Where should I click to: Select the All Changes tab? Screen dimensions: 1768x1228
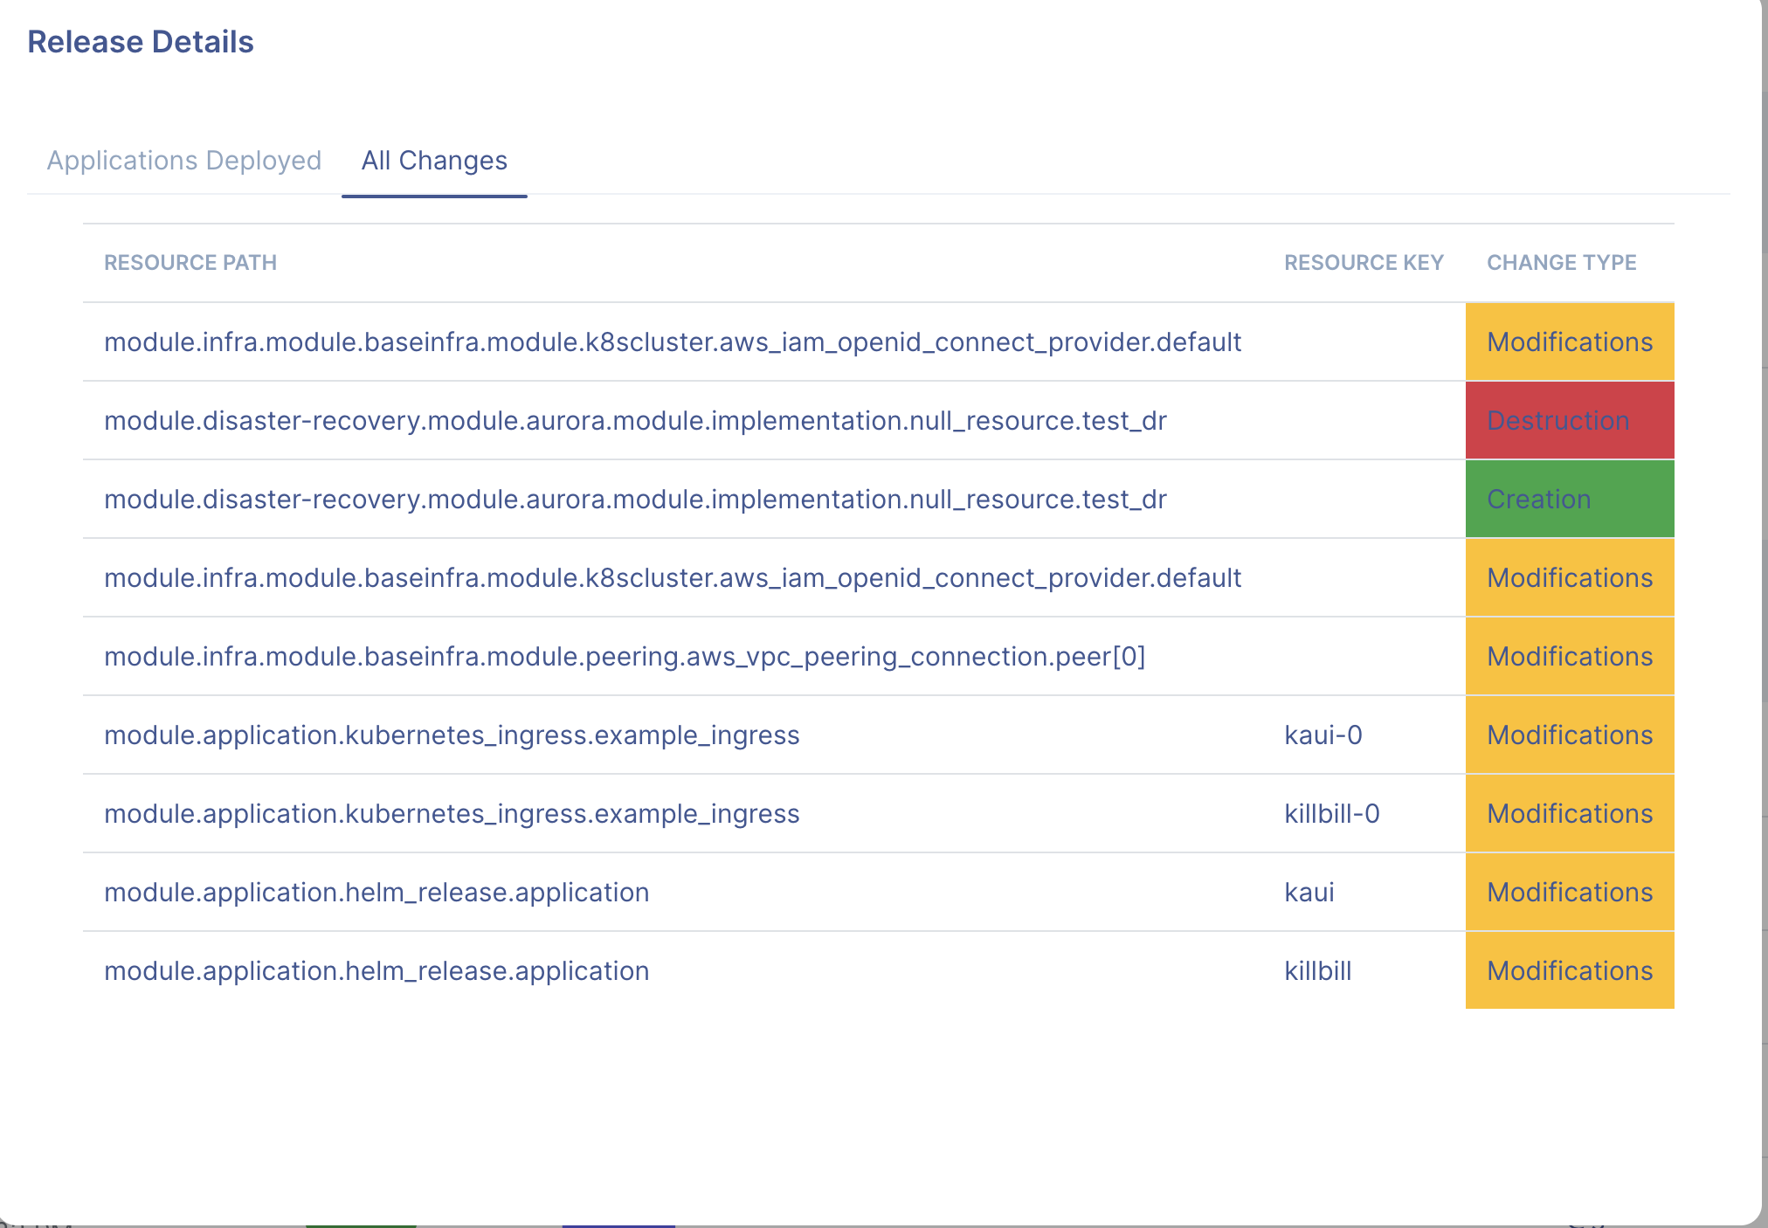(x=434, y=161)
